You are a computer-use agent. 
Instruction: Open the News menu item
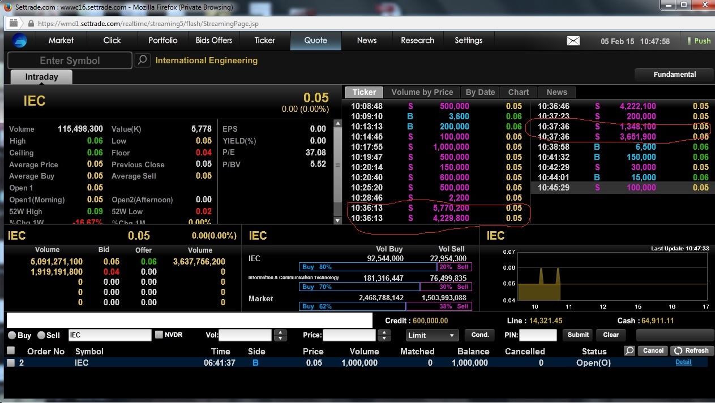pyautogui.click(x=367, y=41)
